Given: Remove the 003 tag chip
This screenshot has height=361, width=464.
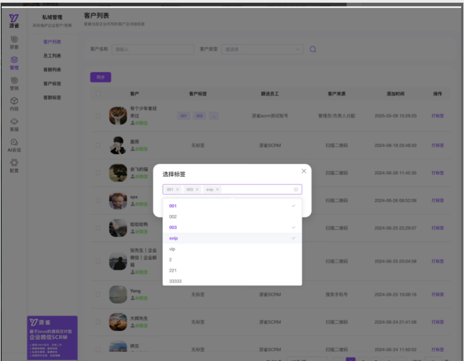Looking at the screenshot, I should coord(197,189).
